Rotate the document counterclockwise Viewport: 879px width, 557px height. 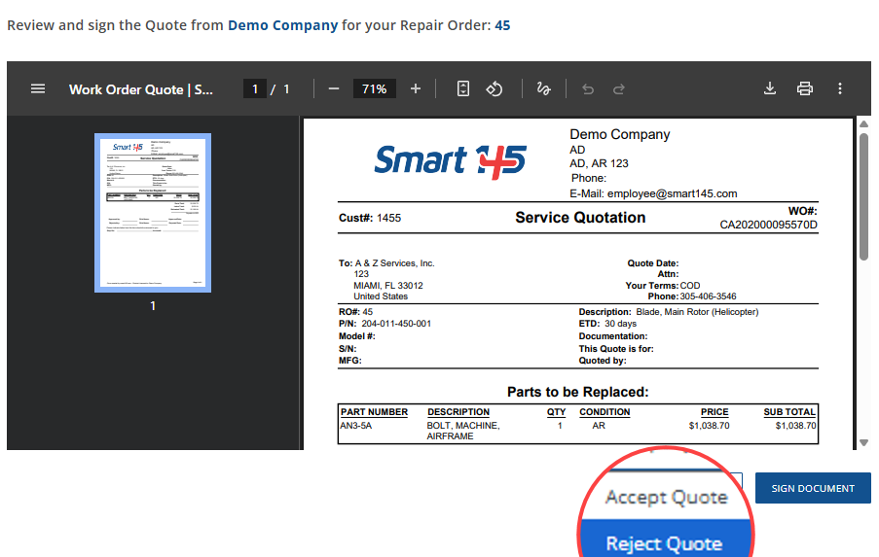pyautogui.click(x=494, y=88)
